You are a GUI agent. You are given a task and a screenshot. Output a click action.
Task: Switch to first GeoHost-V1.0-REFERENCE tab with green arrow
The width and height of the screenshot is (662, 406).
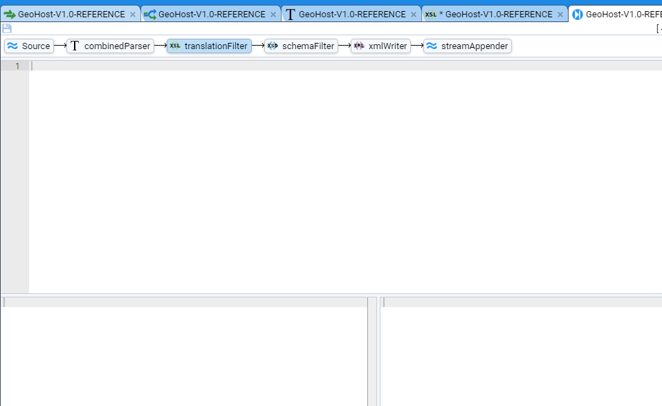pos(66,14)
